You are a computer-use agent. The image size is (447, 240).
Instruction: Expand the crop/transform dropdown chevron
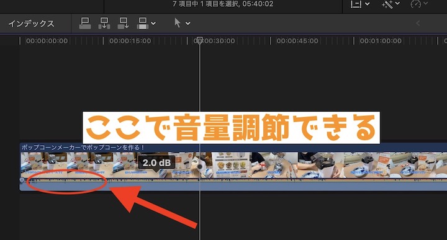coord(368,4)
